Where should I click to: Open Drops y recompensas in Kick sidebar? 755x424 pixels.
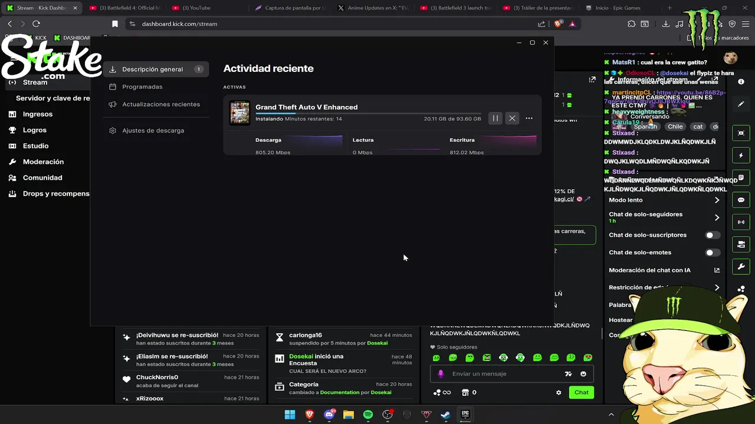point(56,194)
